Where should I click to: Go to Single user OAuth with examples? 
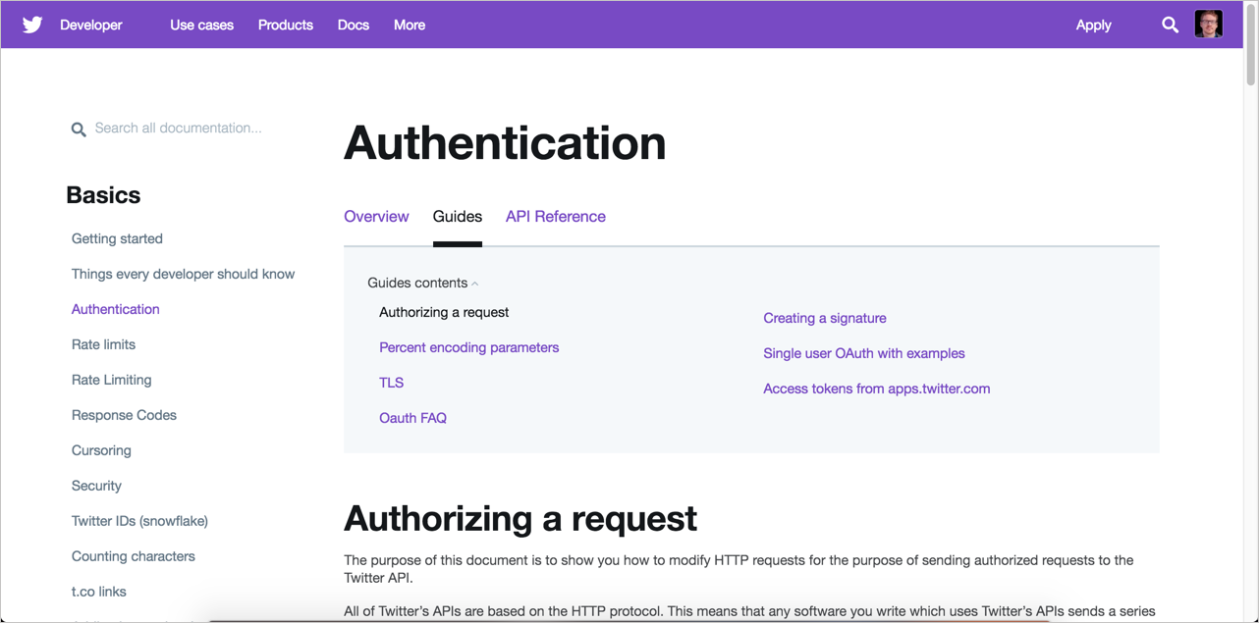[863, 353]
